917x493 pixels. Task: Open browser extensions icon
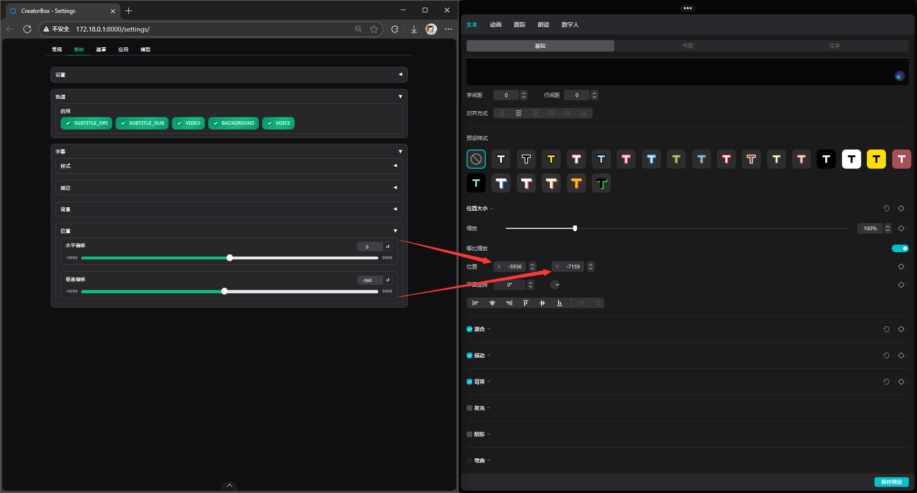(x=395, y=29)
